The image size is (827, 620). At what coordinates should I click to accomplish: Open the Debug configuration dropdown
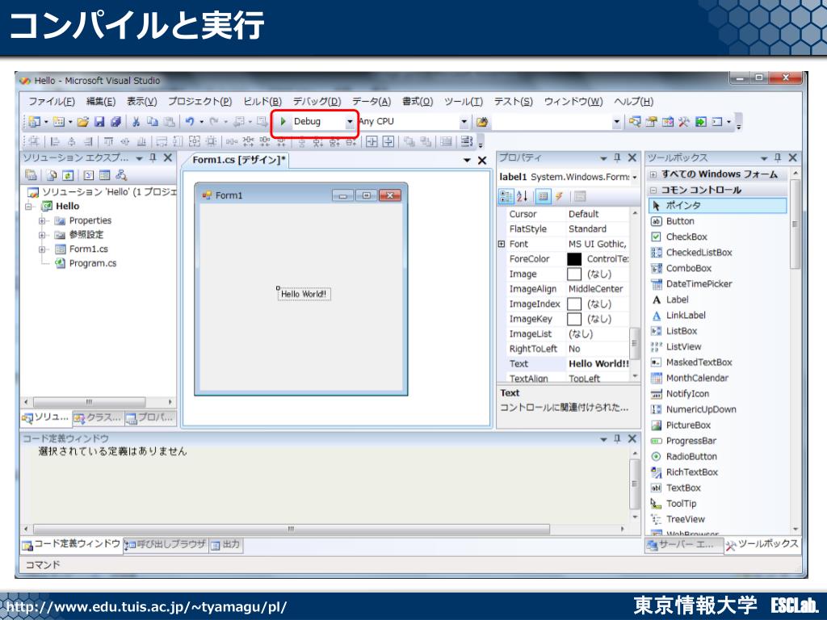pos(349,122)
